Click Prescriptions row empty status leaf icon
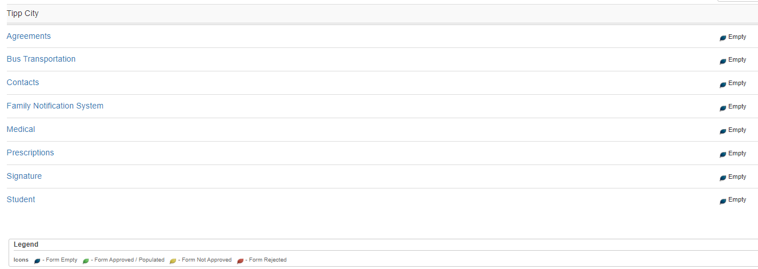This screenshot has height=269, width=758. click(x=723, y=154)
